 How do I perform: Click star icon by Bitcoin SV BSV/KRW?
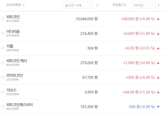click(3, 107)
